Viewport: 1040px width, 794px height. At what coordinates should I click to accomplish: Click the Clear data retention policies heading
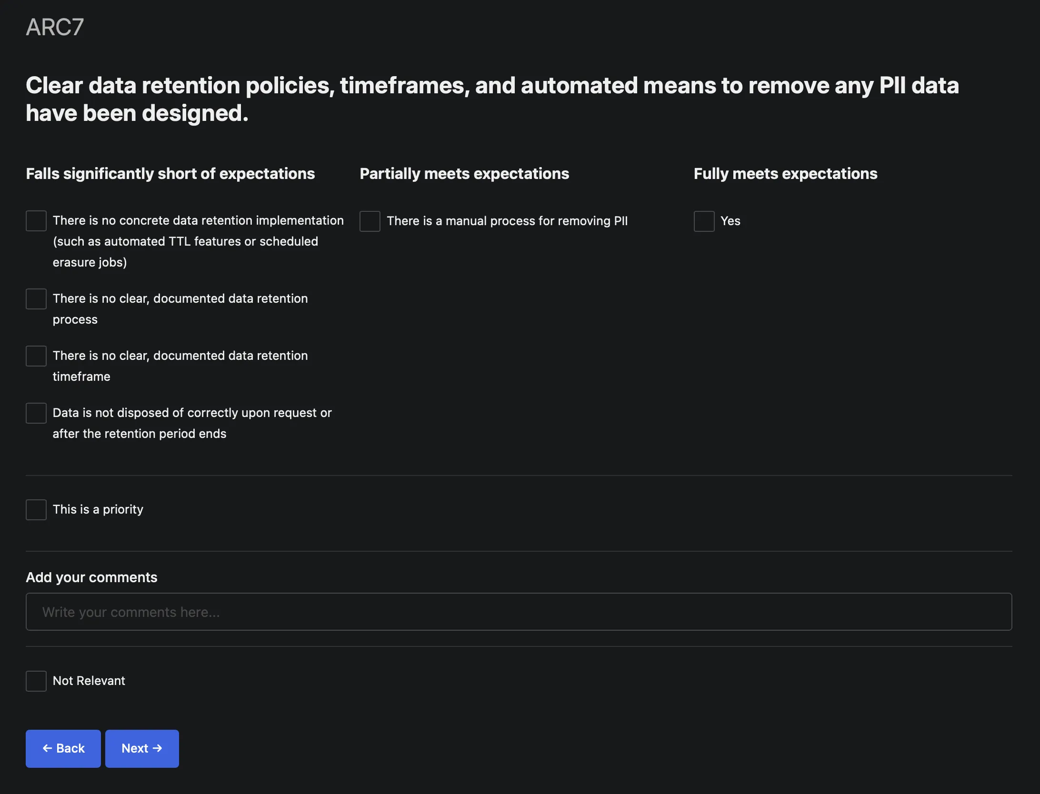coord(492,99)
